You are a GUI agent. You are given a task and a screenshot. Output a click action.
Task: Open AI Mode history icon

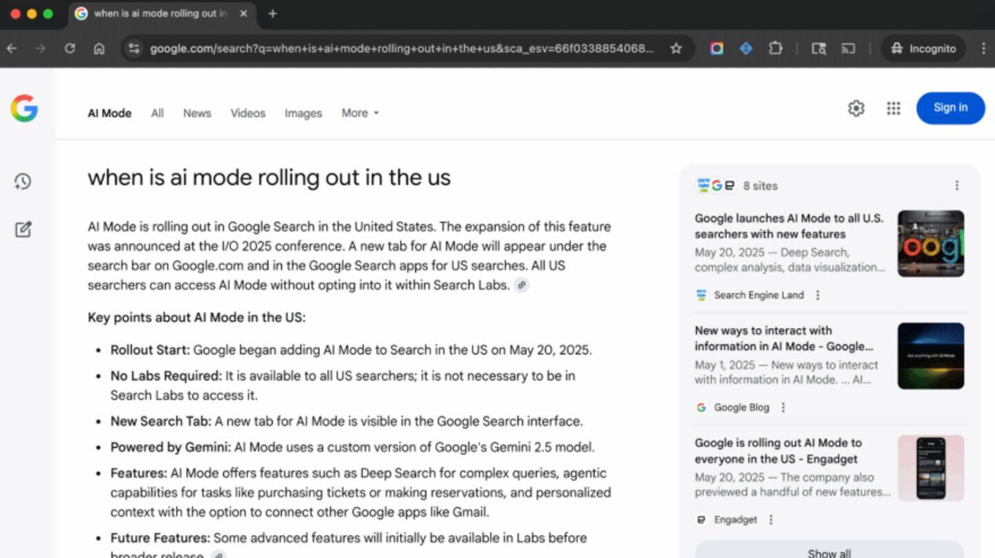[x=23, y=182]
